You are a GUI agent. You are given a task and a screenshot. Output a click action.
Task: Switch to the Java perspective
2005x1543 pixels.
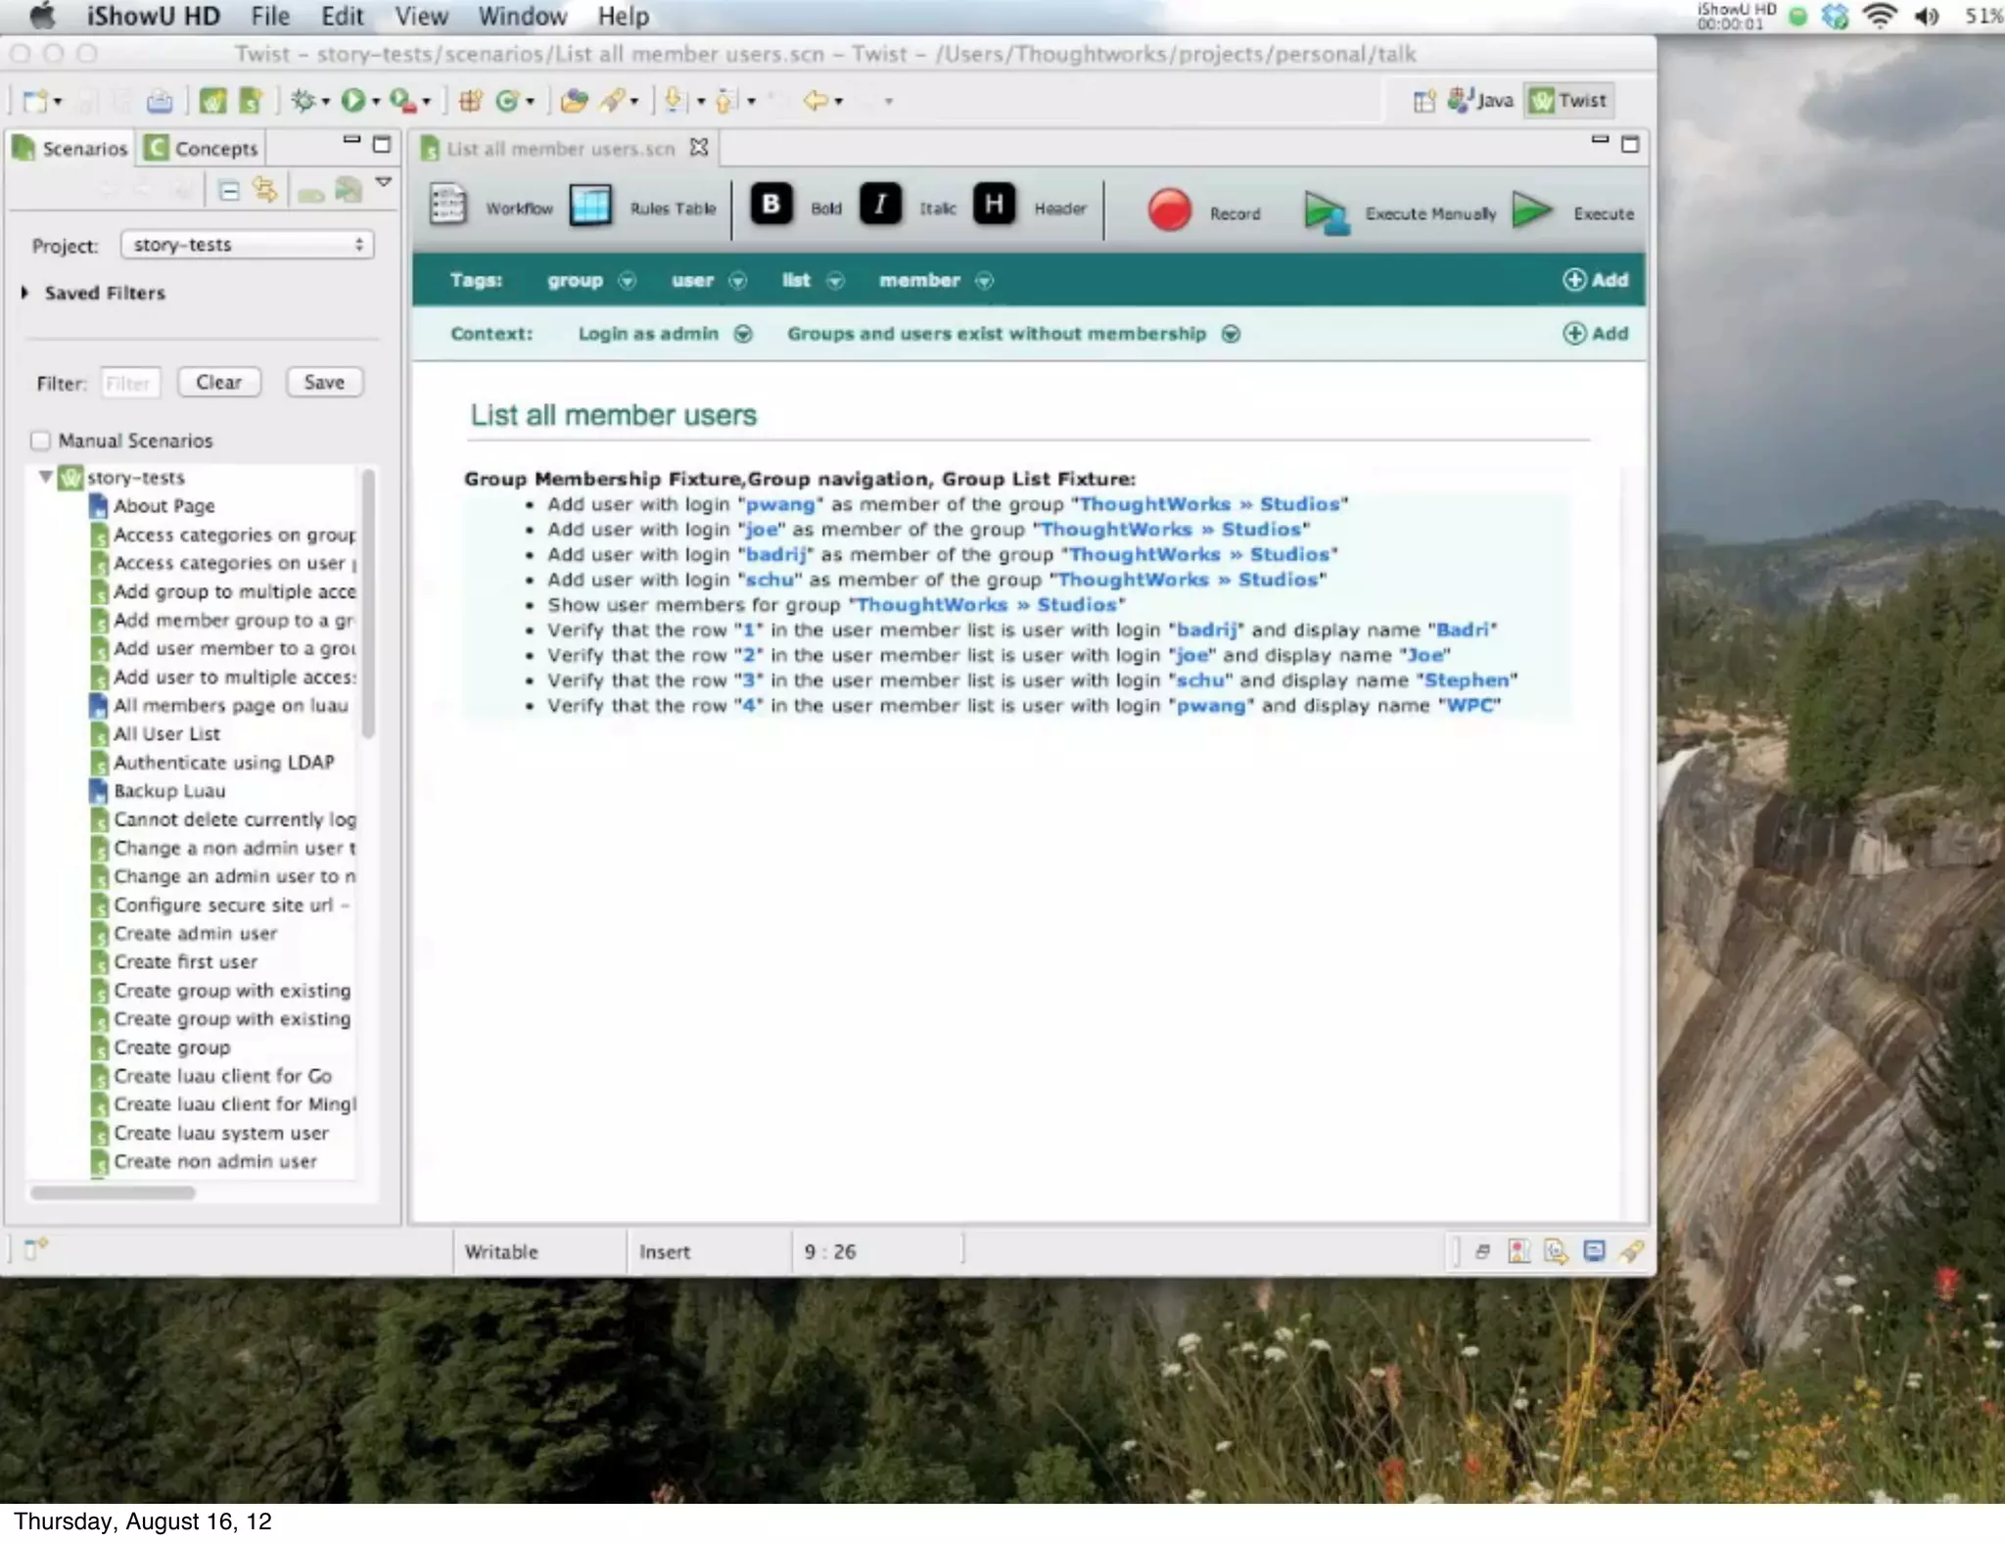[x=1481, y=100]
